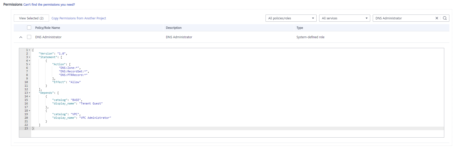Screen dimensions: 456x147
Task: Click the Type column header
Action: point(300,28)
